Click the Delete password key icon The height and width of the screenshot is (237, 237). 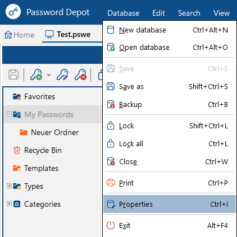pyautogui.click(x=80, y=75)
